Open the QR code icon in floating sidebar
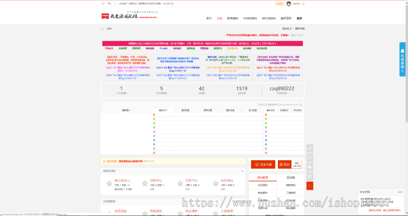The width and height of the screenshot is (408, 216). coord(310,177)
